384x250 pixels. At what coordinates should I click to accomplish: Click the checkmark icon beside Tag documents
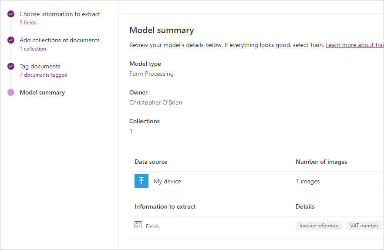[11, 66]
